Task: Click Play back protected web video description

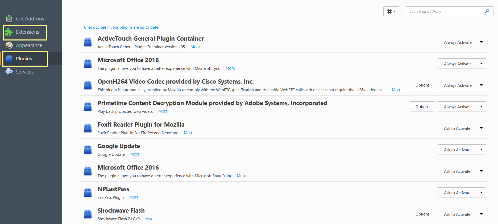Action: pyautogui.click(x=125, y=111)
